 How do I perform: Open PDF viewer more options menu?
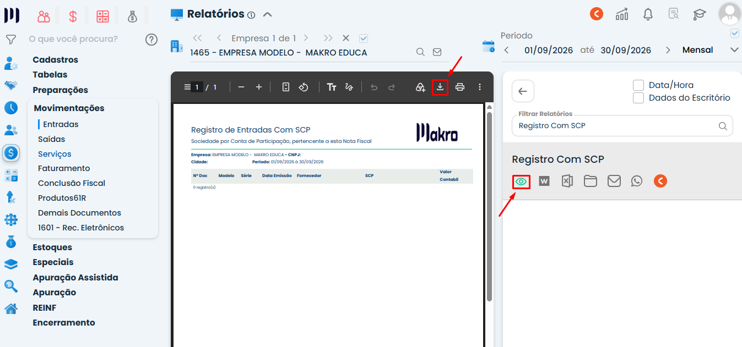pos(480,87)
